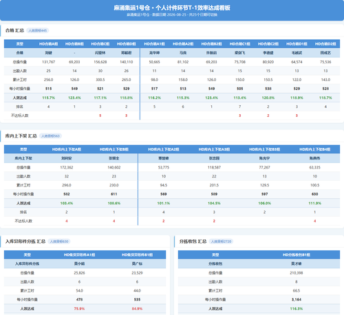Click the HD分拣收包B1组 column header
Screen dimensions: 344x315
tap(297, 255)
